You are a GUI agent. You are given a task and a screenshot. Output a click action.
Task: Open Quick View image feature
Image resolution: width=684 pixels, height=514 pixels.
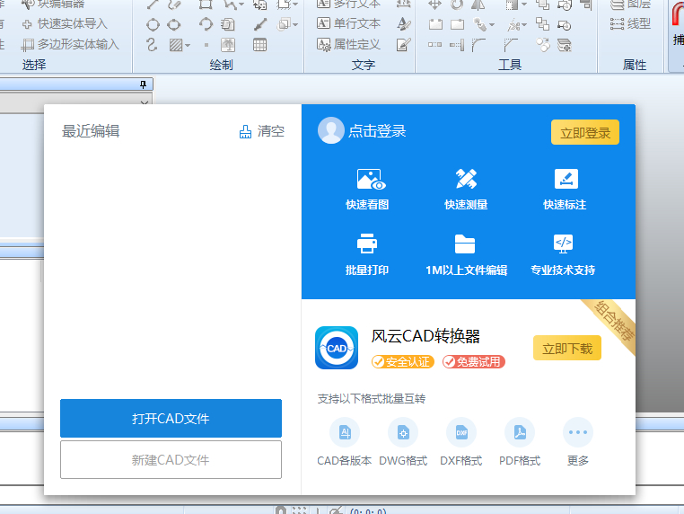[x=367, y=189]
